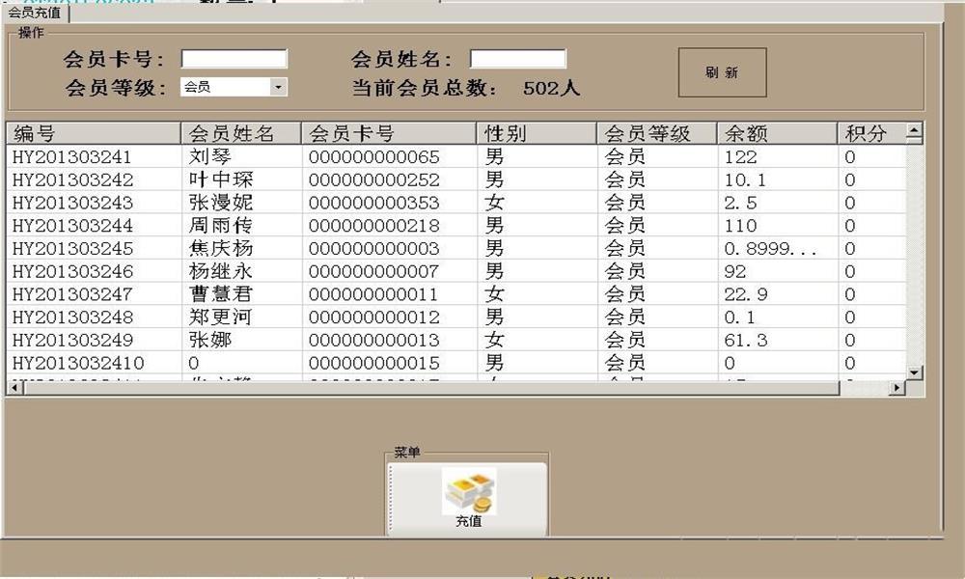Viewport: 965px width, 579px height.
Task: Click balance value 0.1
Action: pyautogui.click(x=740, y=317)
